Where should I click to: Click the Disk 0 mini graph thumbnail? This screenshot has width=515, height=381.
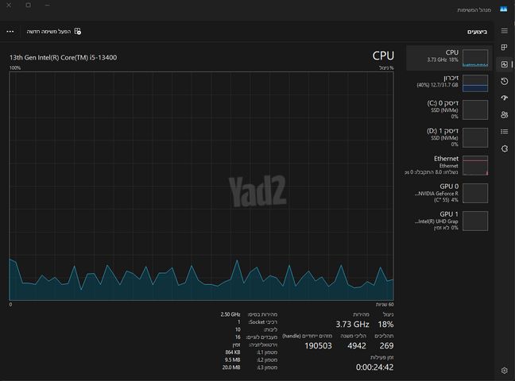(475, 110)
